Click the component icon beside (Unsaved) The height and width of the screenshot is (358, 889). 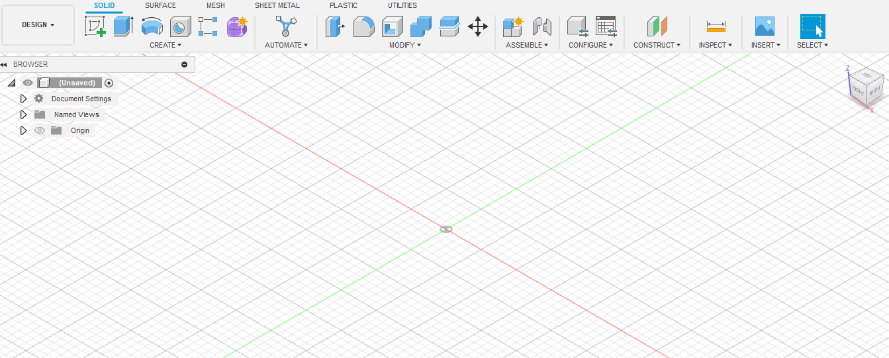coord(44,83)
